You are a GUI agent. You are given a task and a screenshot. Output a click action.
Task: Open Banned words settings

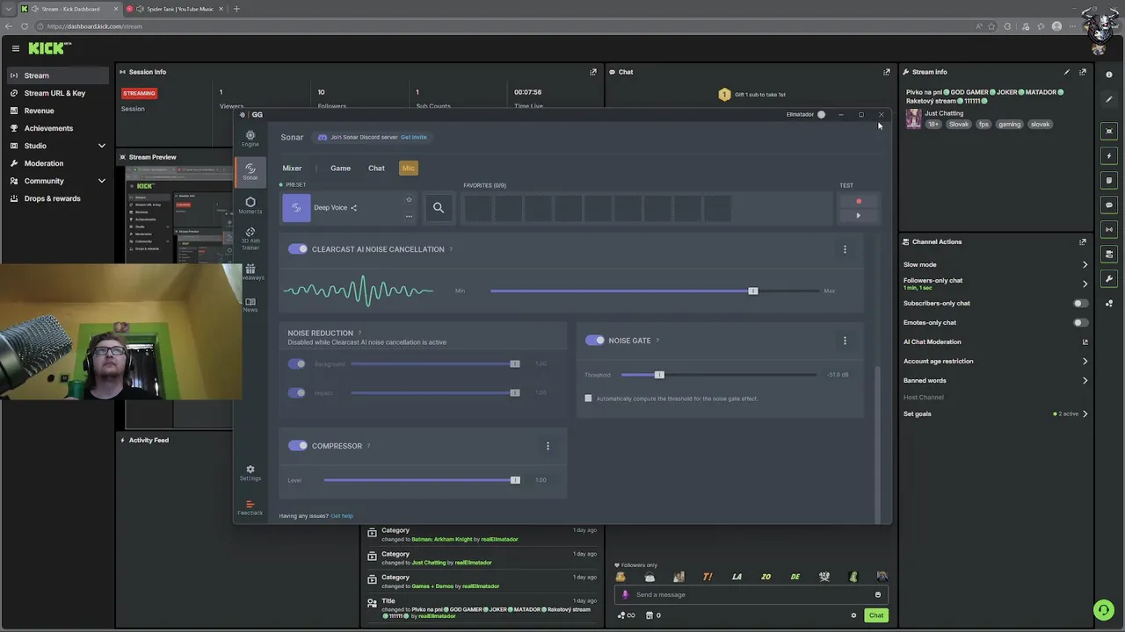[x=996, y=380]
